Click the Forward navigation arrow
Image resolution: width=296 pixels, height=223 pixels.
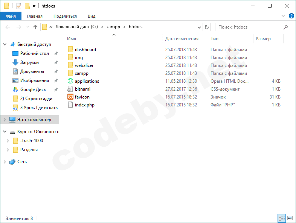19,27
